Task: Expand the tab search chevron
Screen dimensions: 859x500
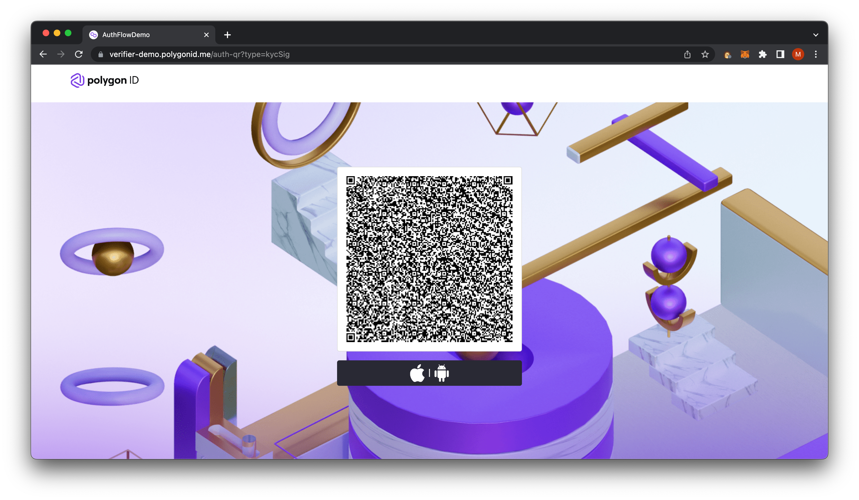Action: [x=816, y=35]
